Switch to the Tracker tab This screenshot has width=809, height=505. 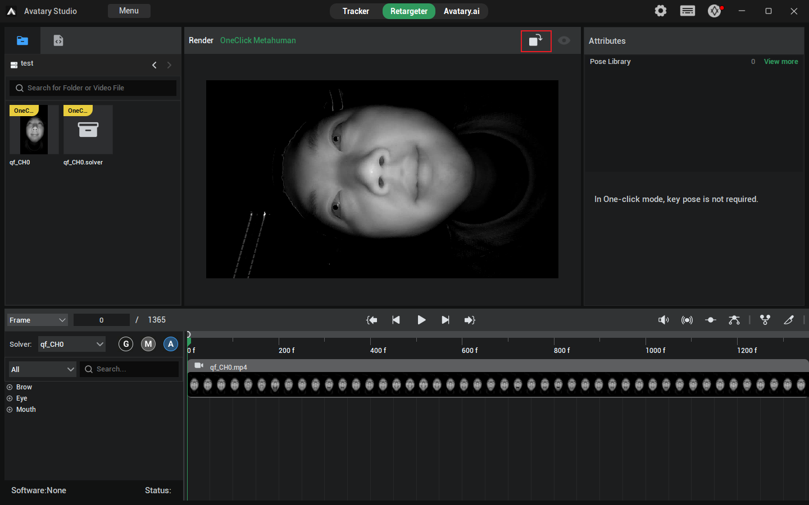click(x=356, y=11)
